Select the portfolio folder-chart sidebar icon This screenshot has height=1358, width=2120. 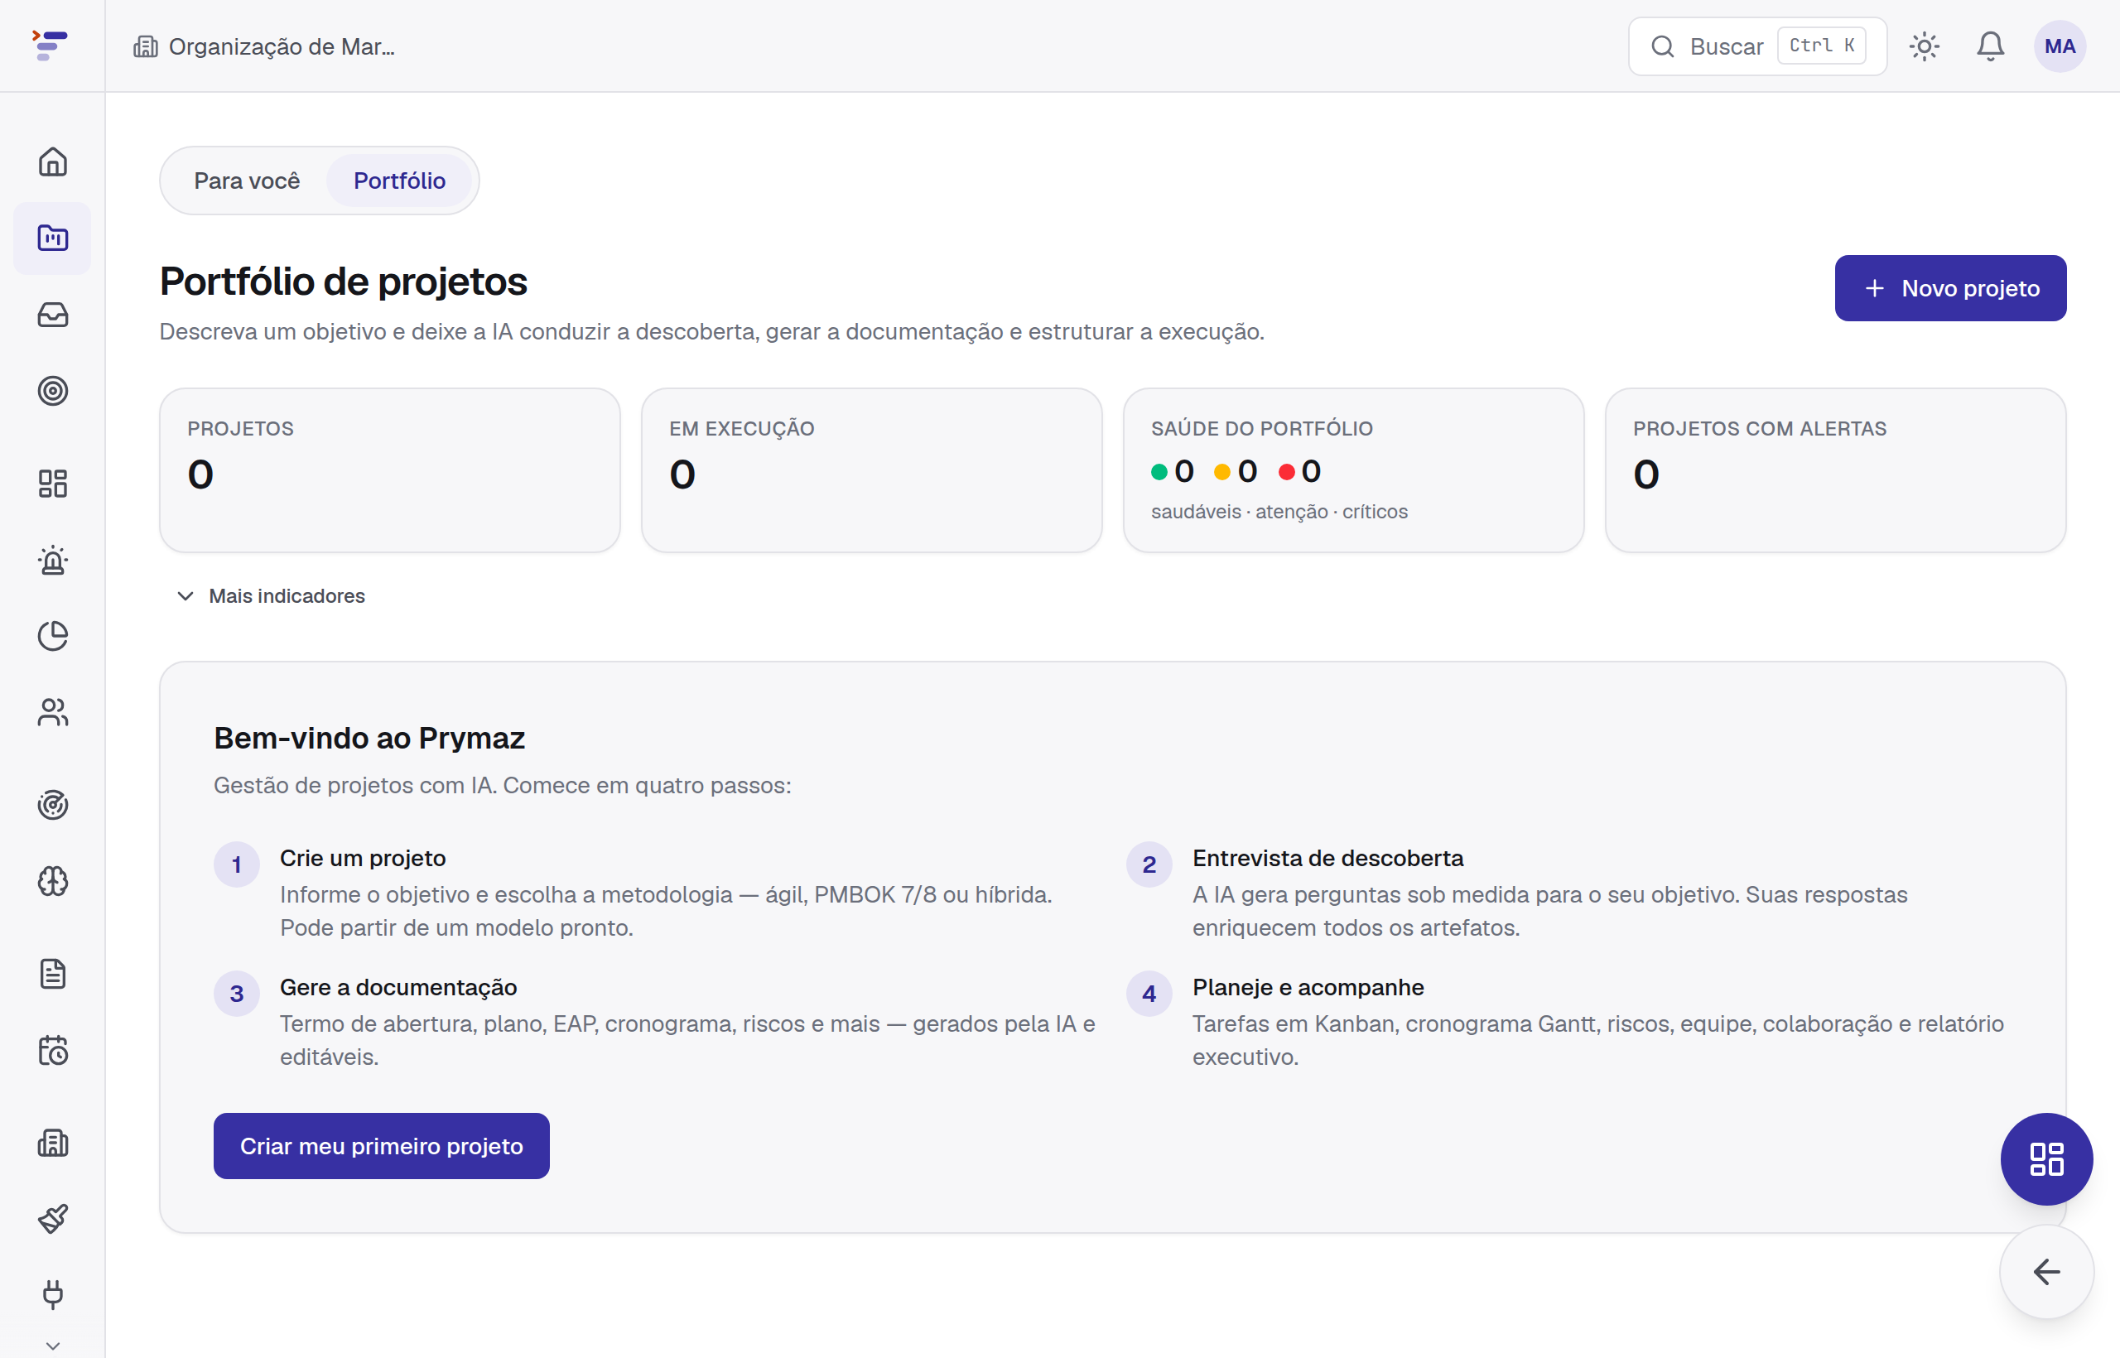tap(53, 238)
